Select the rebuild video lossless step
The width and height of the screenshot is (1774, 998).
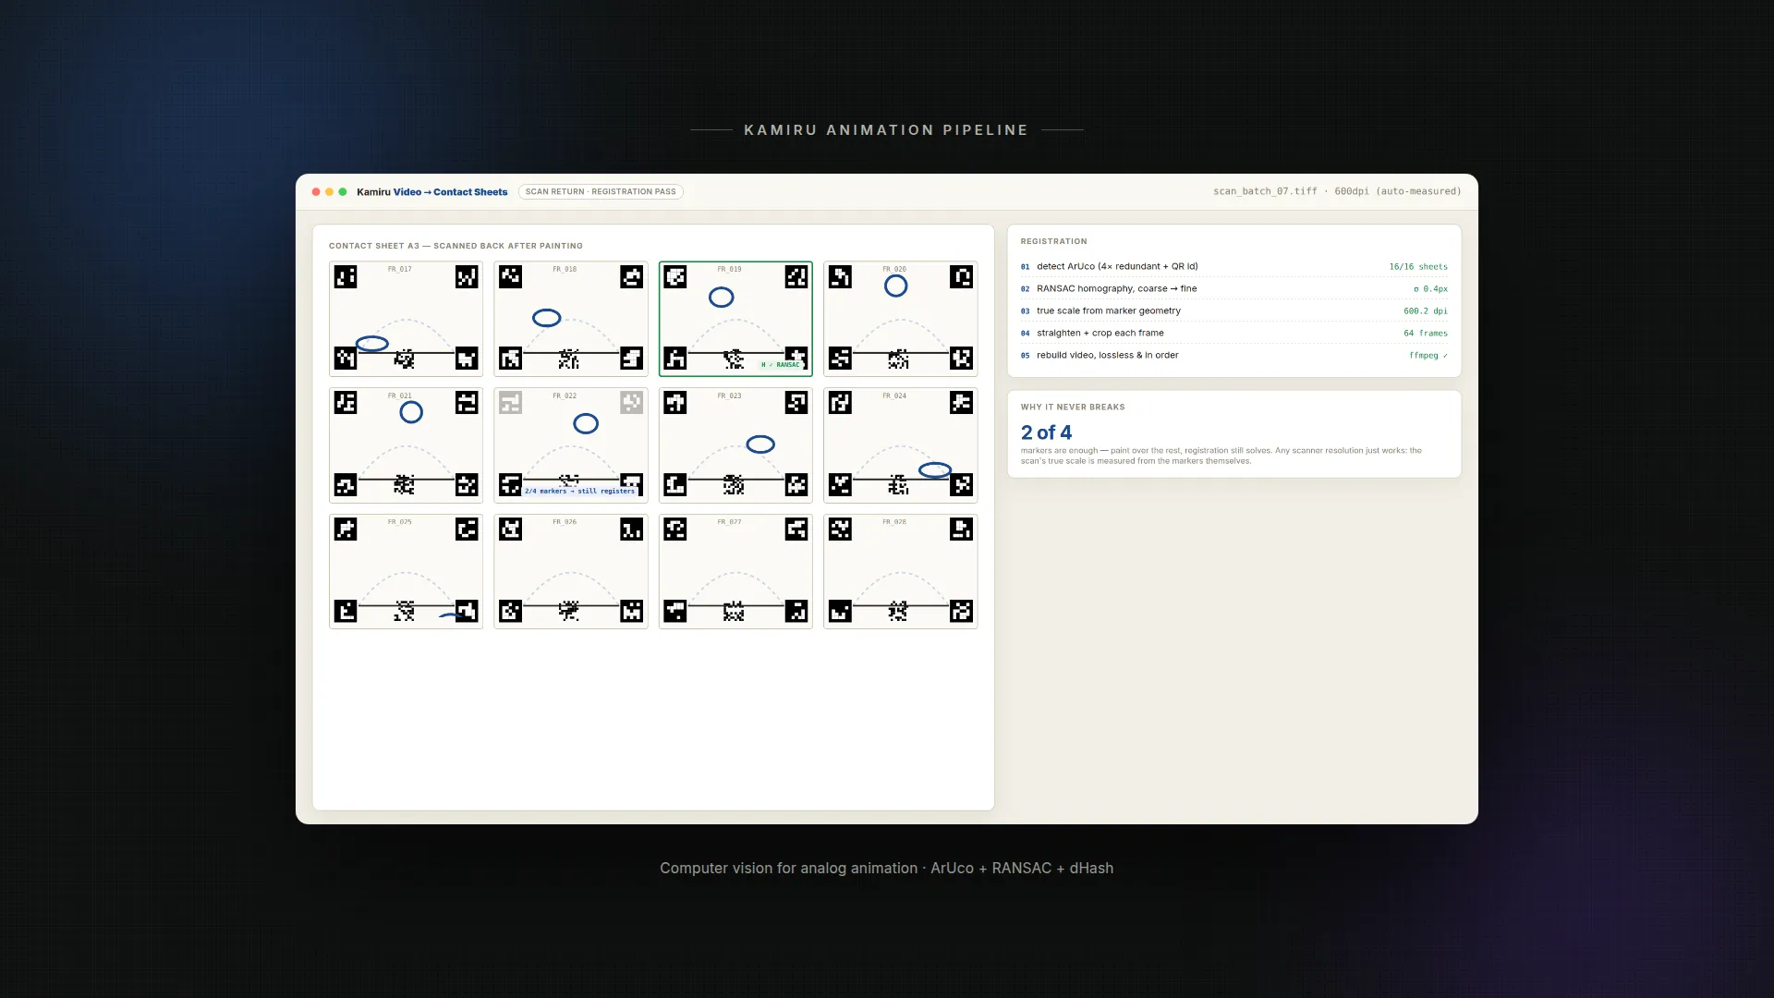pyautogui.click(x=1233, y=355)
